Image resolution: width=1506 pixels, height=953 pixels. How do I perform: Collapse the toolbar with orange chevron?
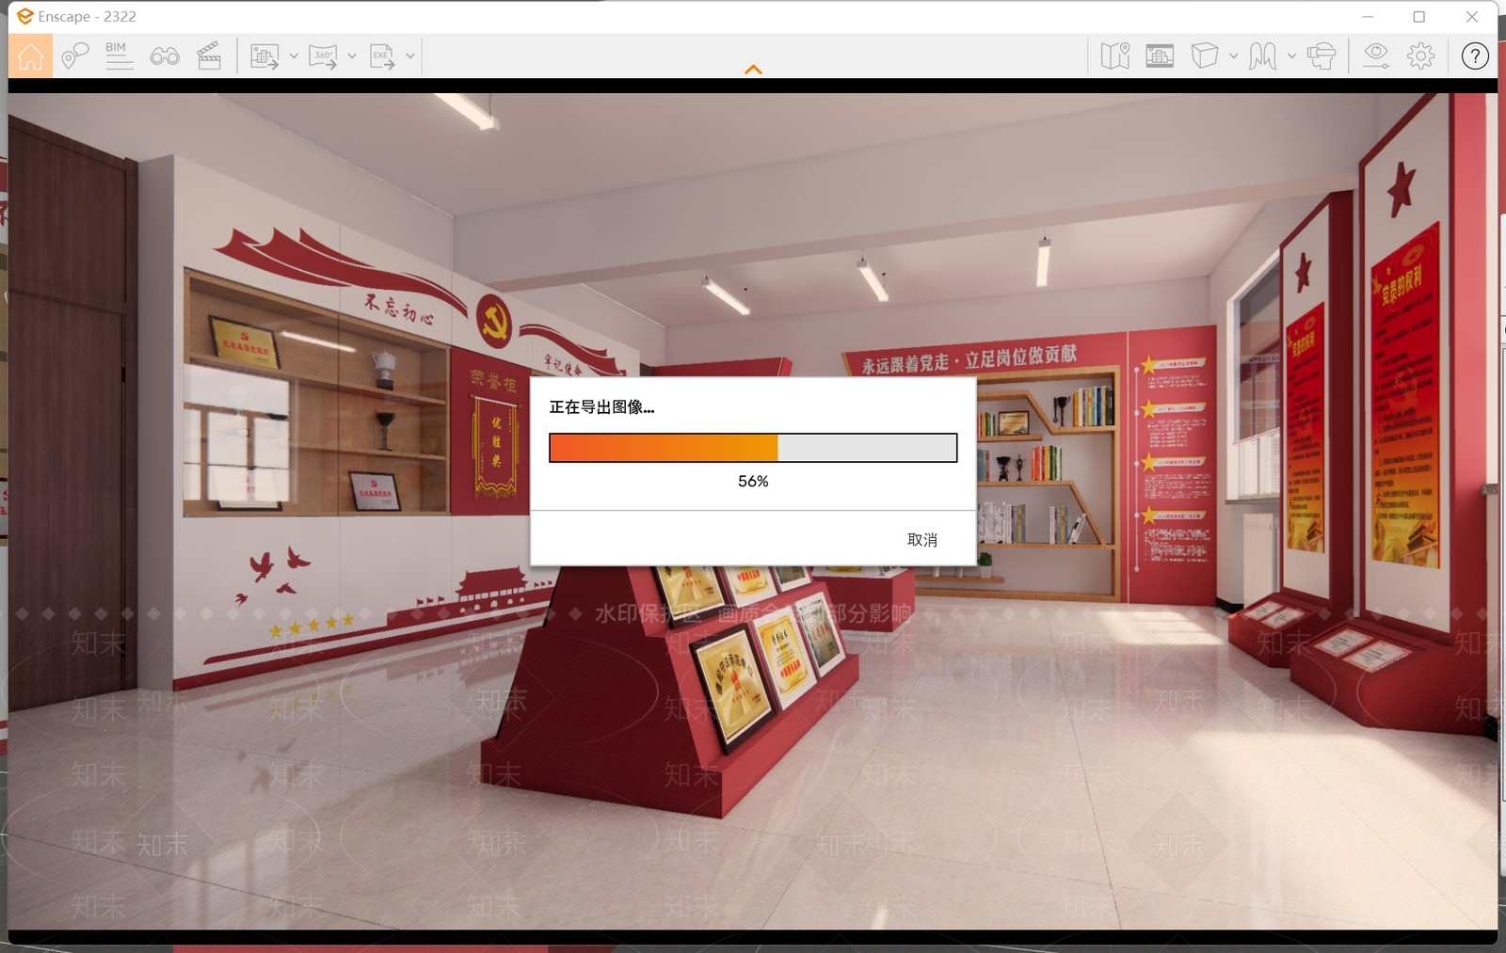753,70
